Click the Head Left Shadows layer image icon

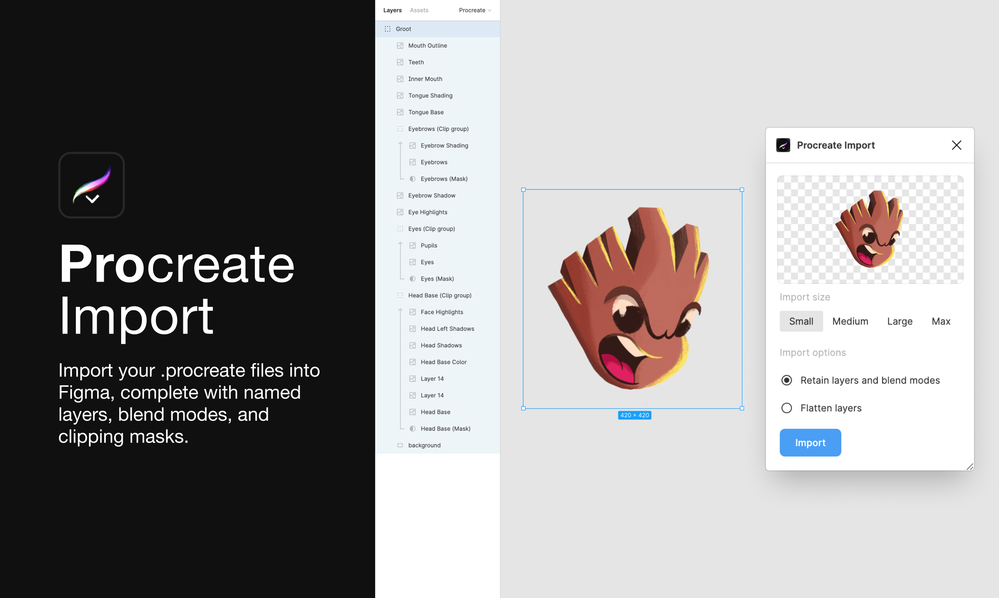pyautogui.click(x=413, y=329)
